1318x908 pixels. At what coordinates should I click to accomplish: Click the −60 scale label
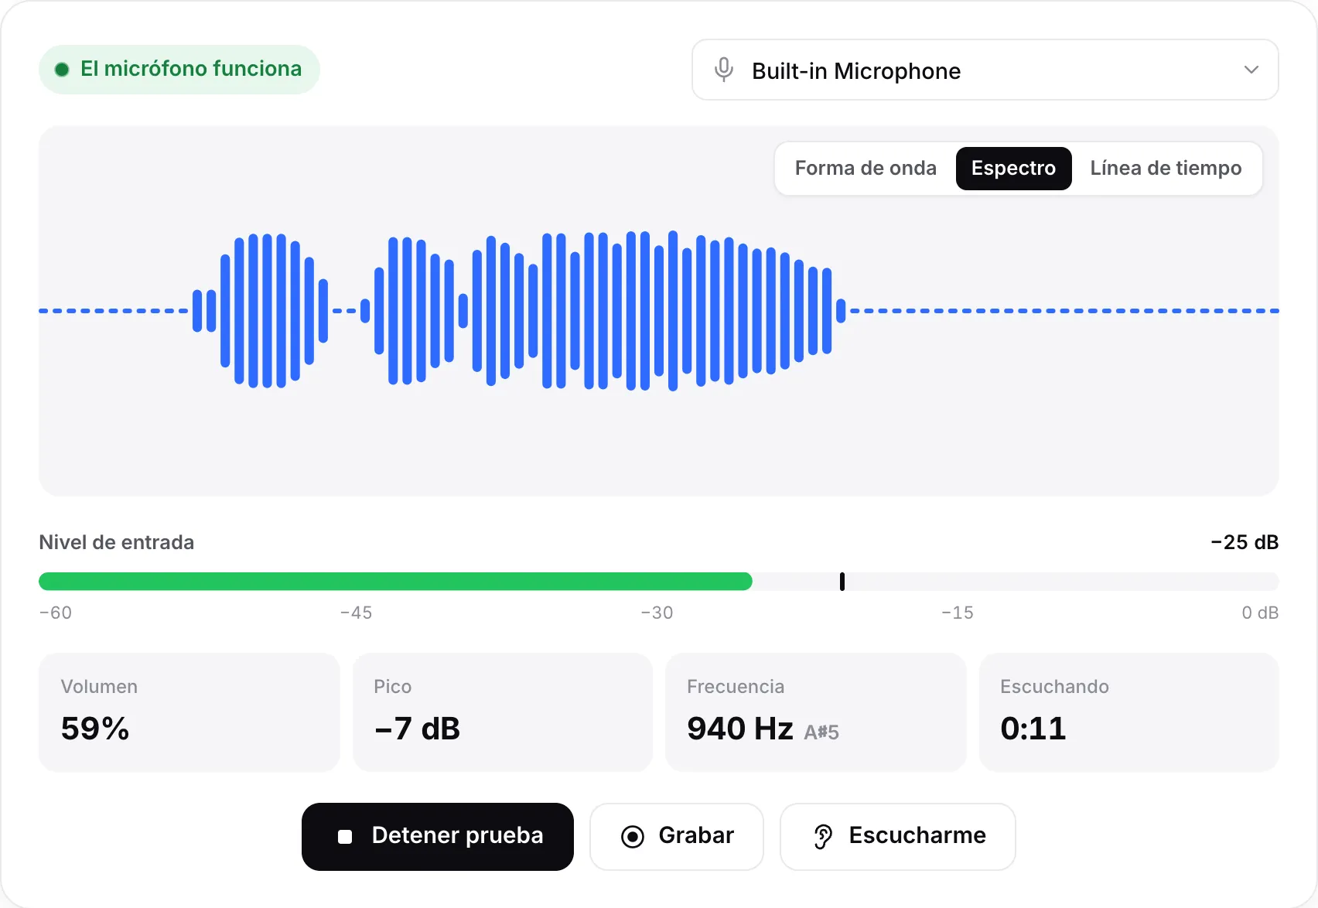[x=56, y=613]
